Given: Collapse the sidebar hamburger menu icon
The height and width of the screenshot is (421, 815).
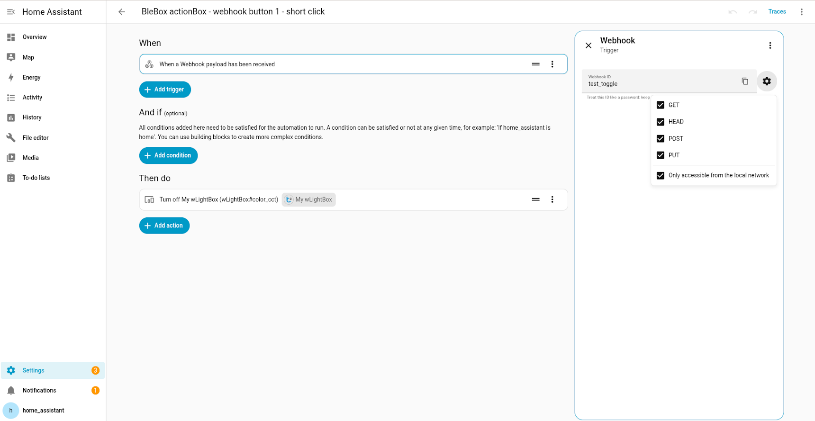Looking at the screenshot, I should pyautogui.click(x=11, y=12).
